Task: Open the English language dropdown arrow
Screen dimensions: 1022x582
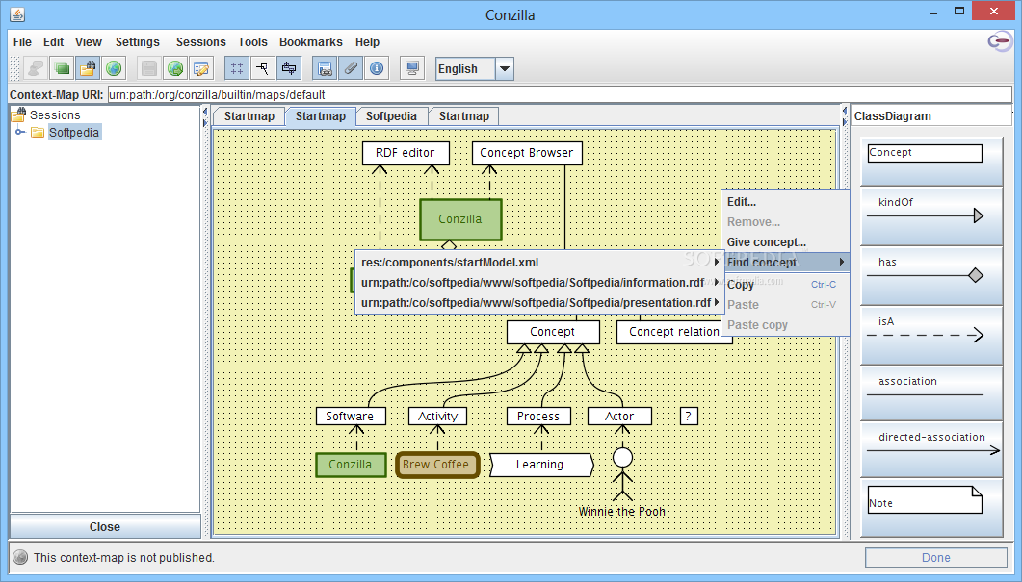Action: click(x=505, y=68)
